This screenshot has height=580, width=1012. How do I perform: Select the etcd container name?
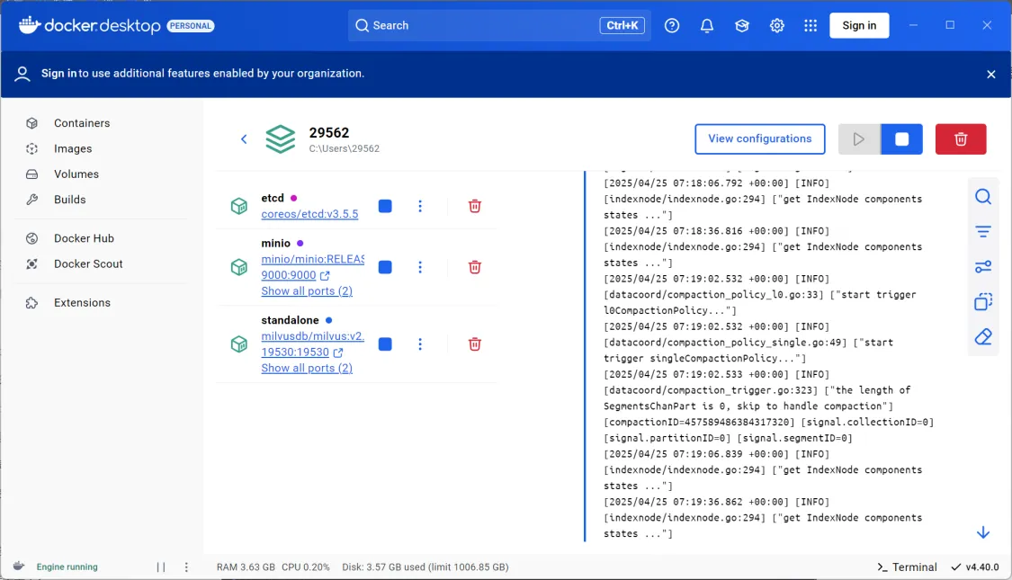[273, 198]
